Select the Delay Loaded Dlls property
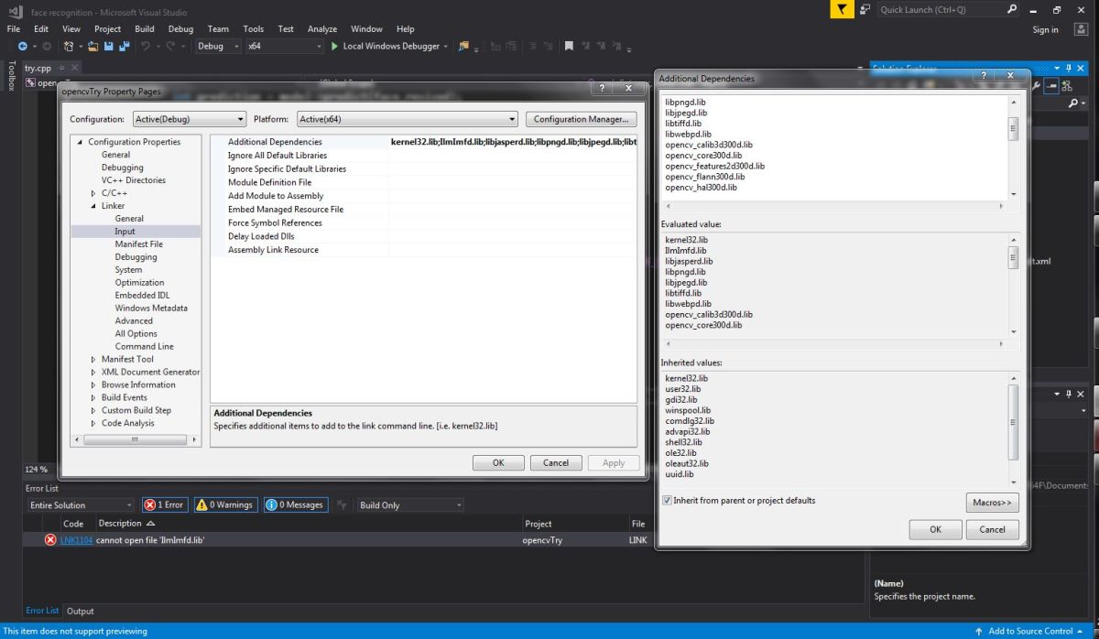 click(261, 236)
